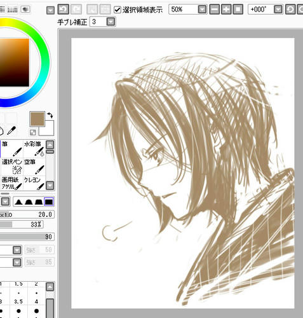
Task: Pick a shade in the saturation square
Action: [x=15, y=62]
